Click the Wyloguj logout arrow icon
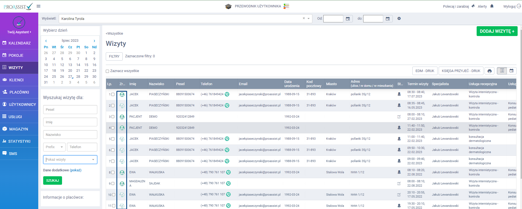 pyautogui.click(x=519, y=6)
